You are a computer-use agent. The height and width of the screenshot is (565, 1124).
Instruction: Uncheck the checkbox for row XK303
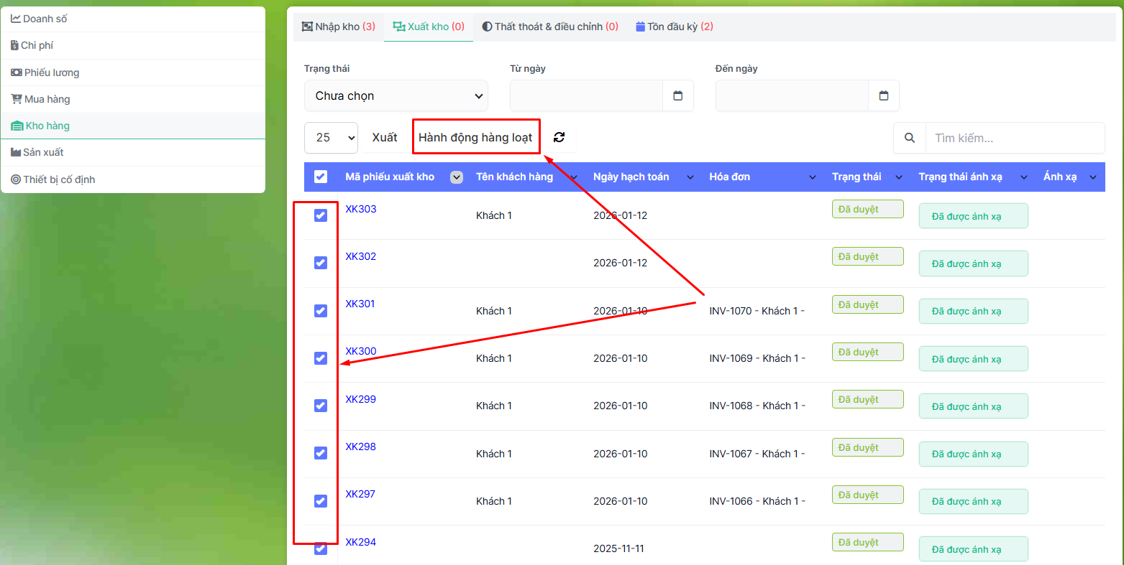click(321, 215)
